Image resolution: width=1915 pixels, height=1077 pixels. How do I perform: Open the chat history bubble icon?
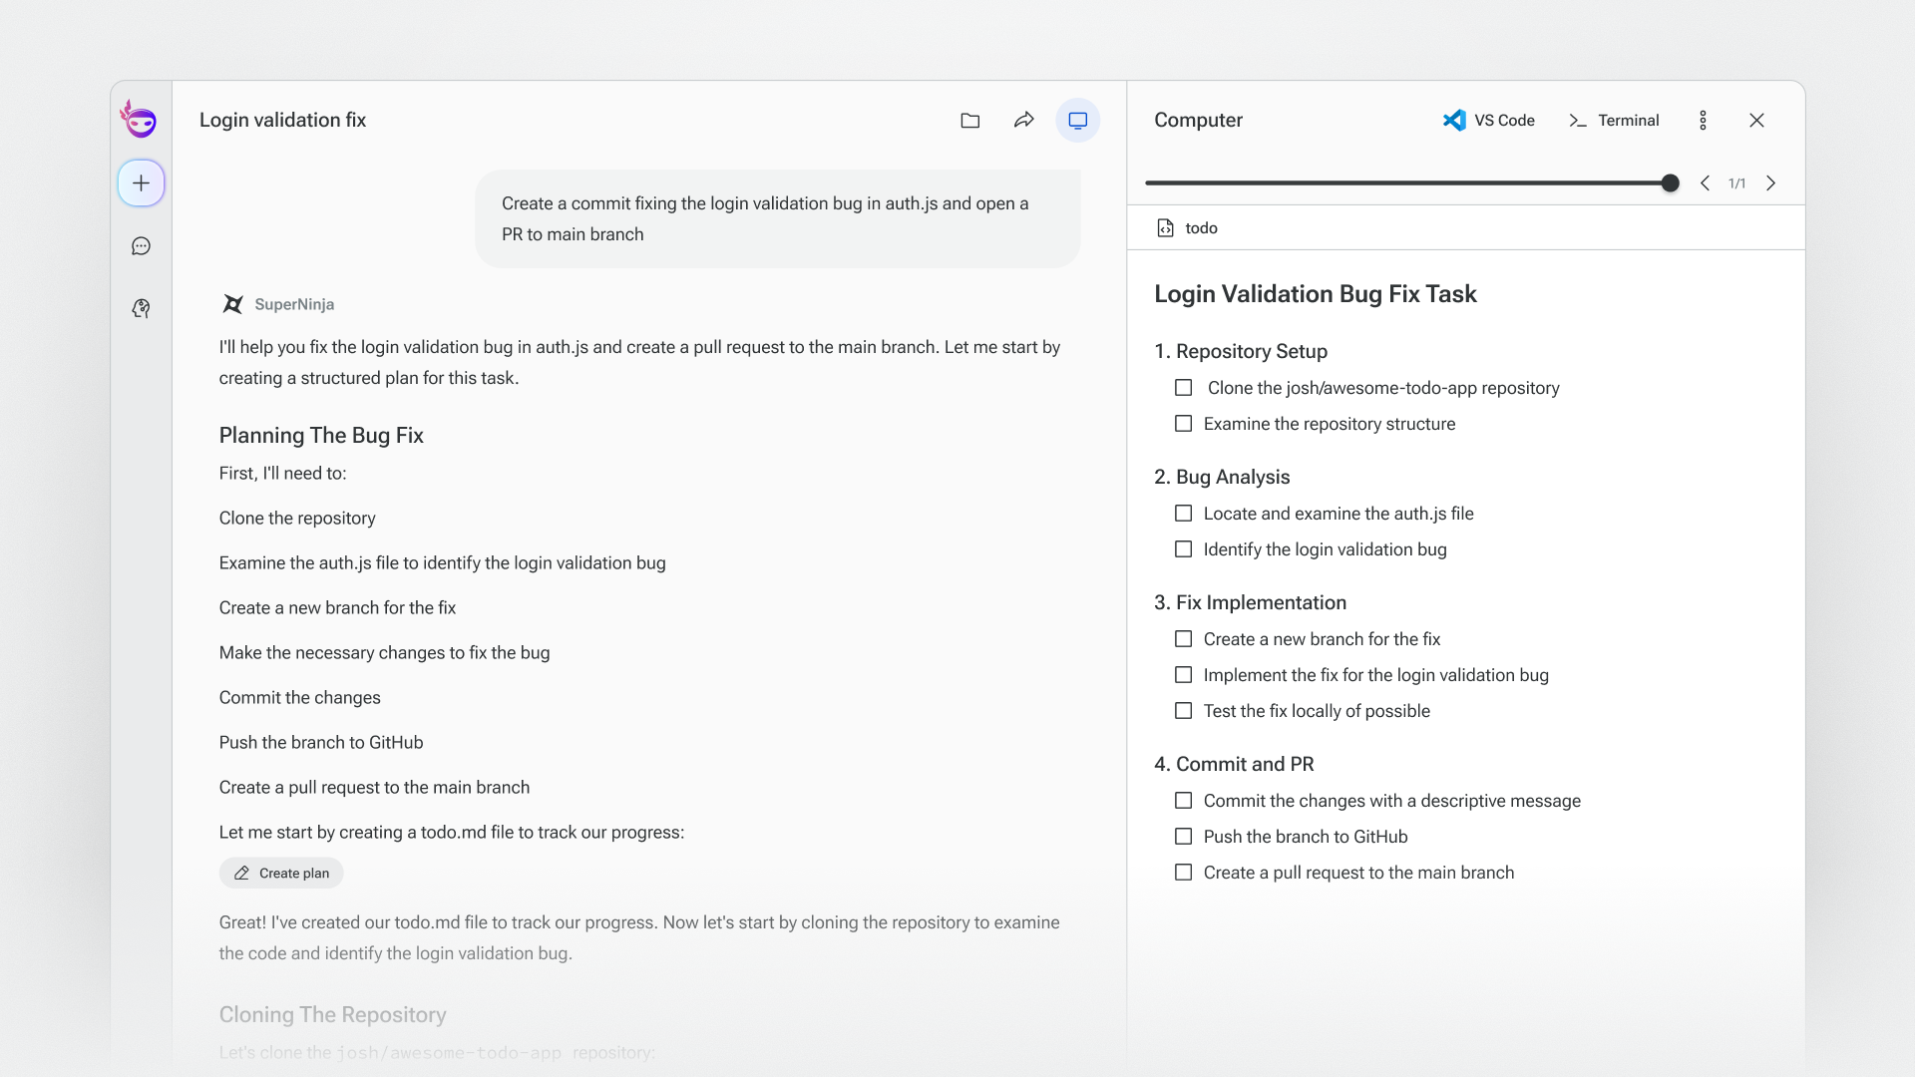coord(141,246)
